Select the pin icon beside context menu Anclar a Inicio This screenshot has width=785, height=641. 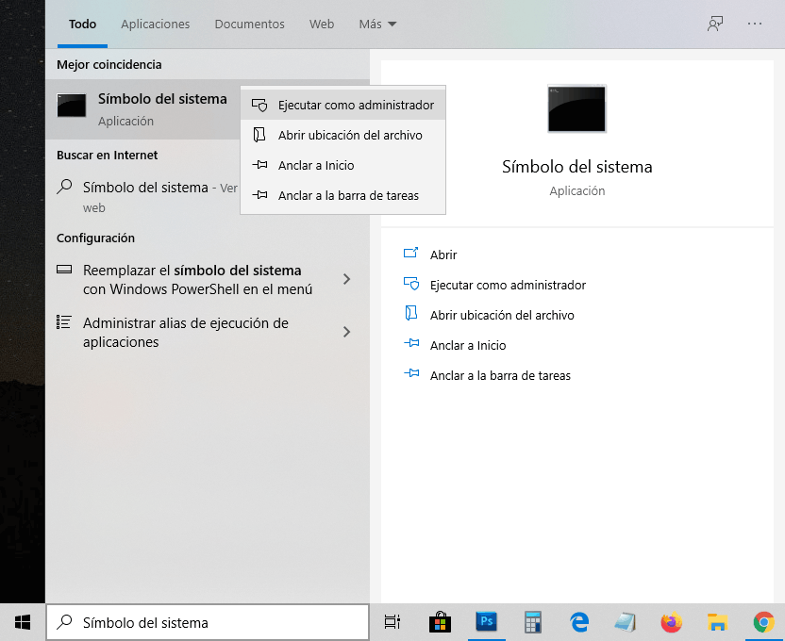[259, 165]
